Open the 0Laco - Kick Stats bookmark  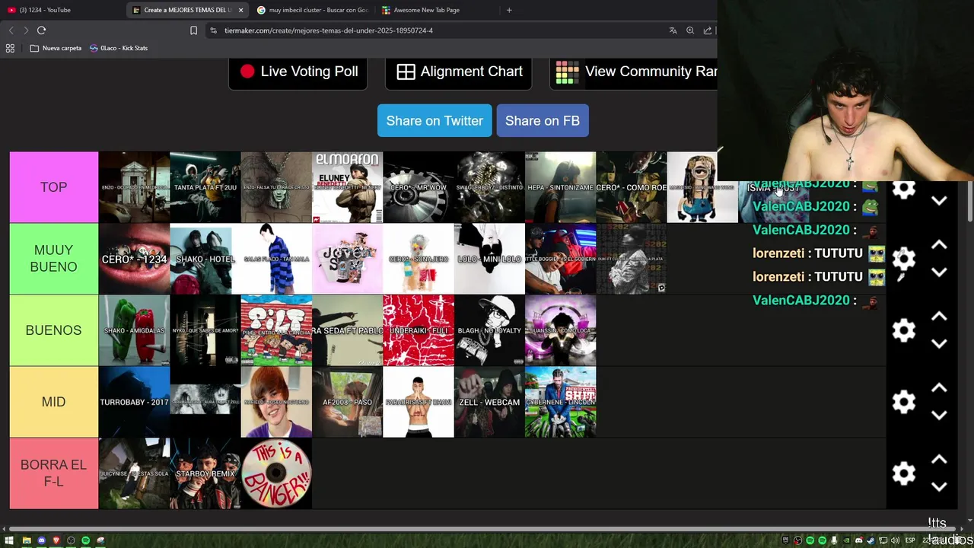pos(119,48)
